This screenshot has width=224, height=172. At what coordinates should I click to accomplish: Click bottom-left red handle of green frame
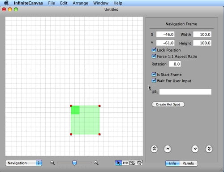[x=71, y=134]
